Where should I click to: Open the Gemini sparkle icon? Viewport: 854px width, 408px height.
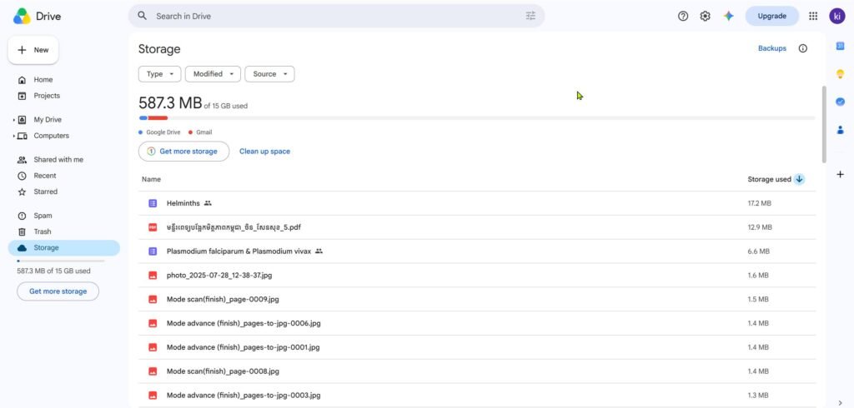(x=729, y=16)
